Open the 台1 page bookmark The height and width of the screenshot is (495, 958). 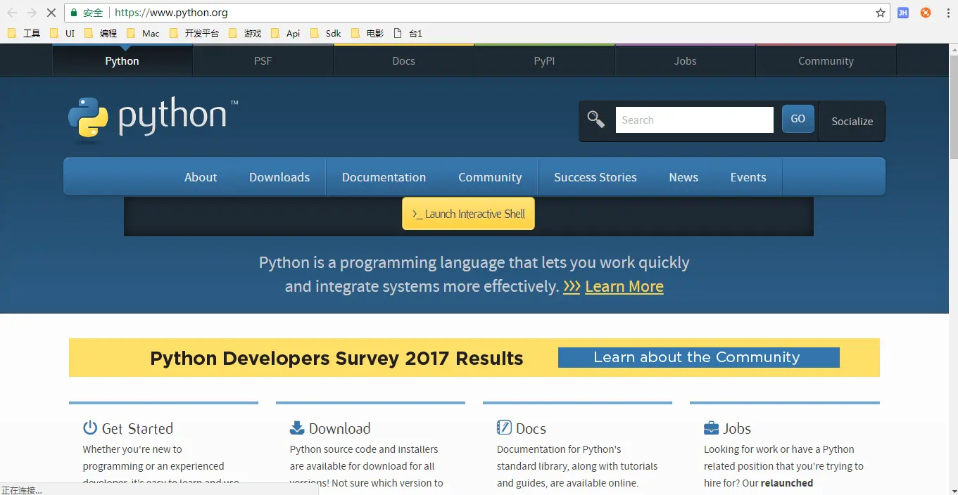pos(408,33)
